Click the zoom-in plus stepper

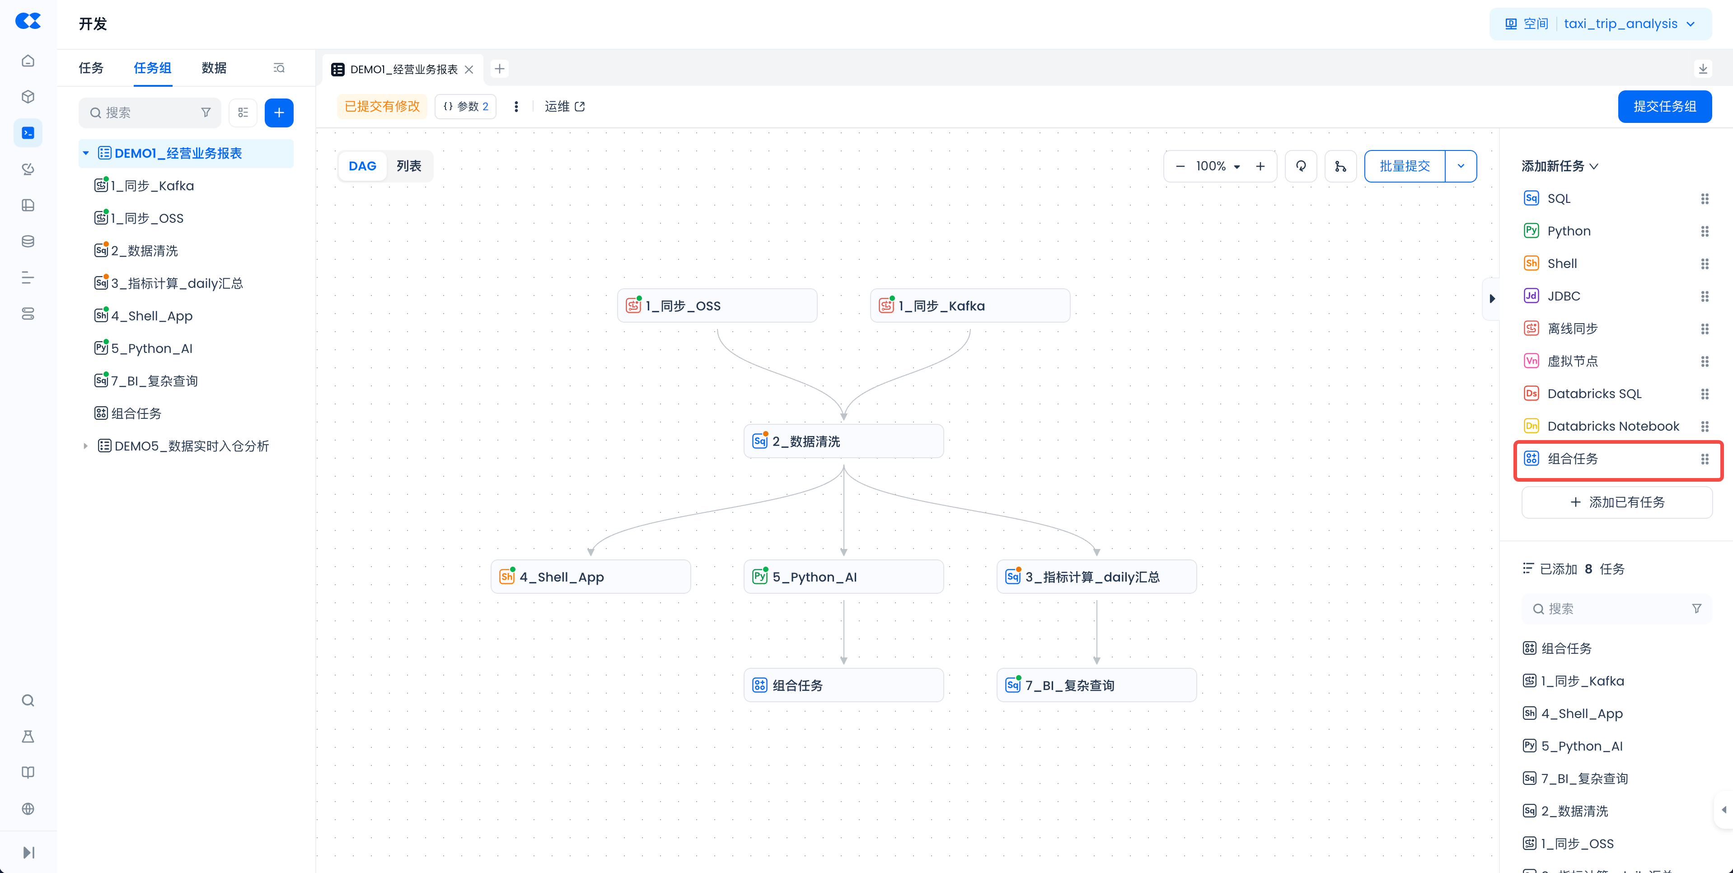1260,166
